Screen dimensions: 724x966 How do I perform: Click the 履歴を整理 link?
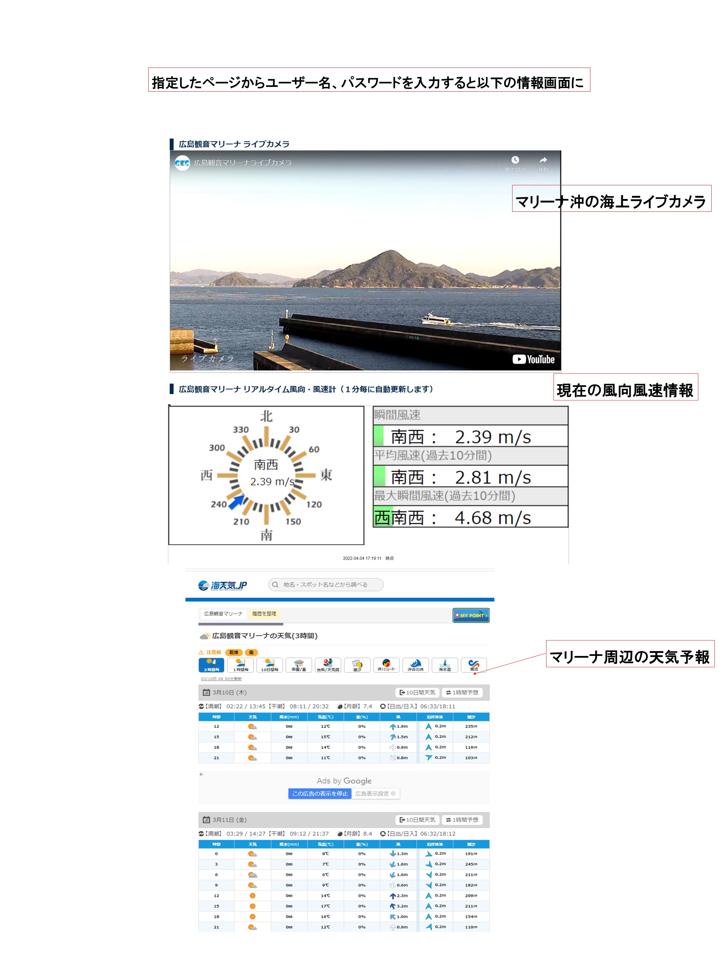click(x=264, y=614)
